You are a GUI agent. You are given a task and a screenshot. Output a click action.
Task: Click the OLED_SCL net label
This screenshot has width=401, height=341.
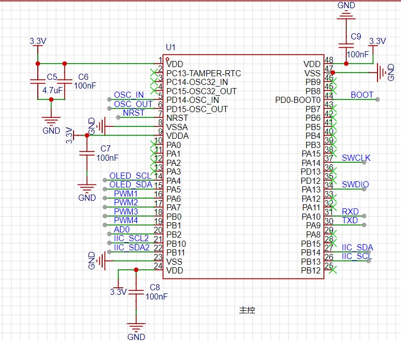coord(130,176)
